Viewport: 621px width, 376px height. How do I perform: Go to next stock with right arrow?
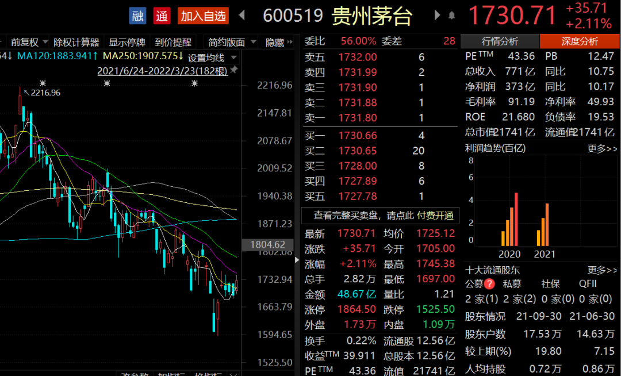coord(437,16)
